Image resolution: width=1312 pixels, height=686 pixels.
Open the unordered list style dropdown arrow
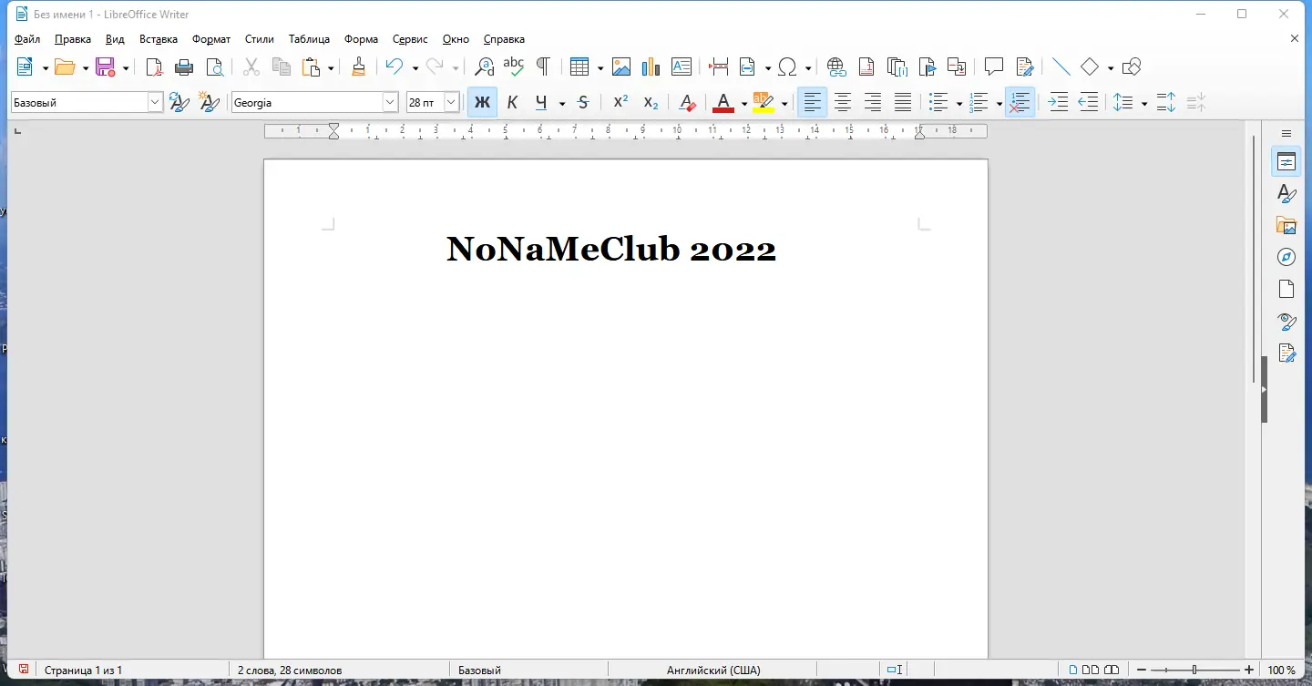[x=959, y=104]
